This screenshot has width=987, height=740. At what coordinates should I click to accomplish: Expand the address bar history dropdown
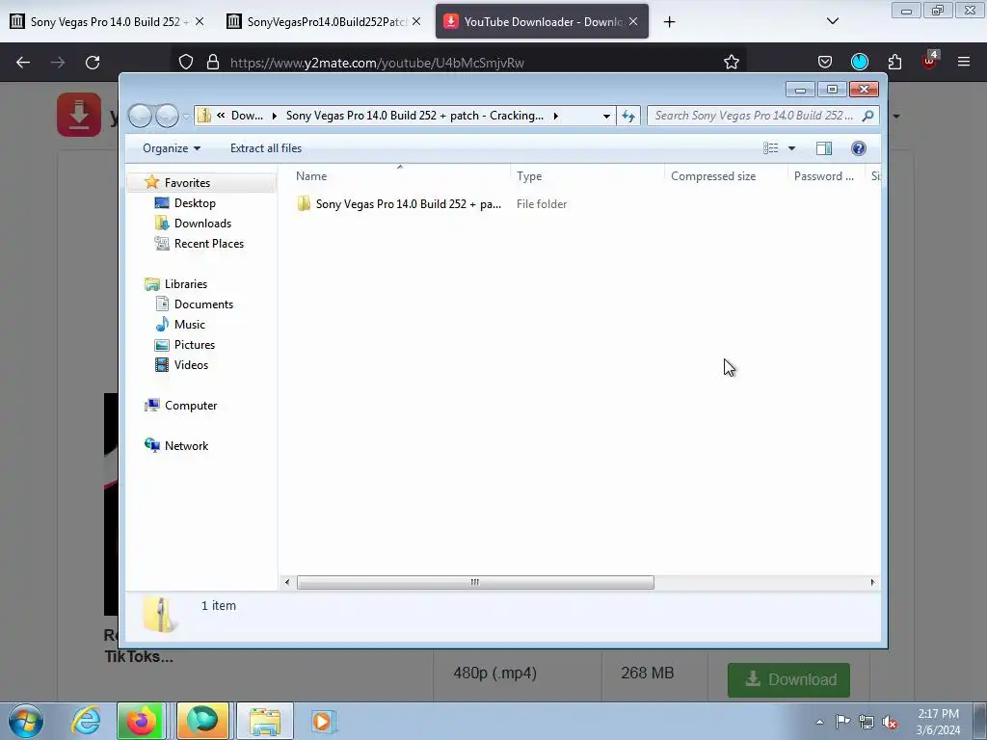(606, 116)
